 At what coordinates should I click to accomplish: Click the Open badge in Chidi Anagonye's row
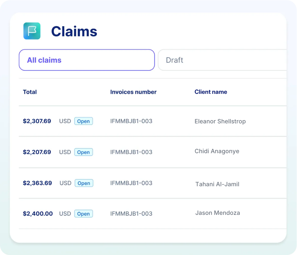point(83,152)
